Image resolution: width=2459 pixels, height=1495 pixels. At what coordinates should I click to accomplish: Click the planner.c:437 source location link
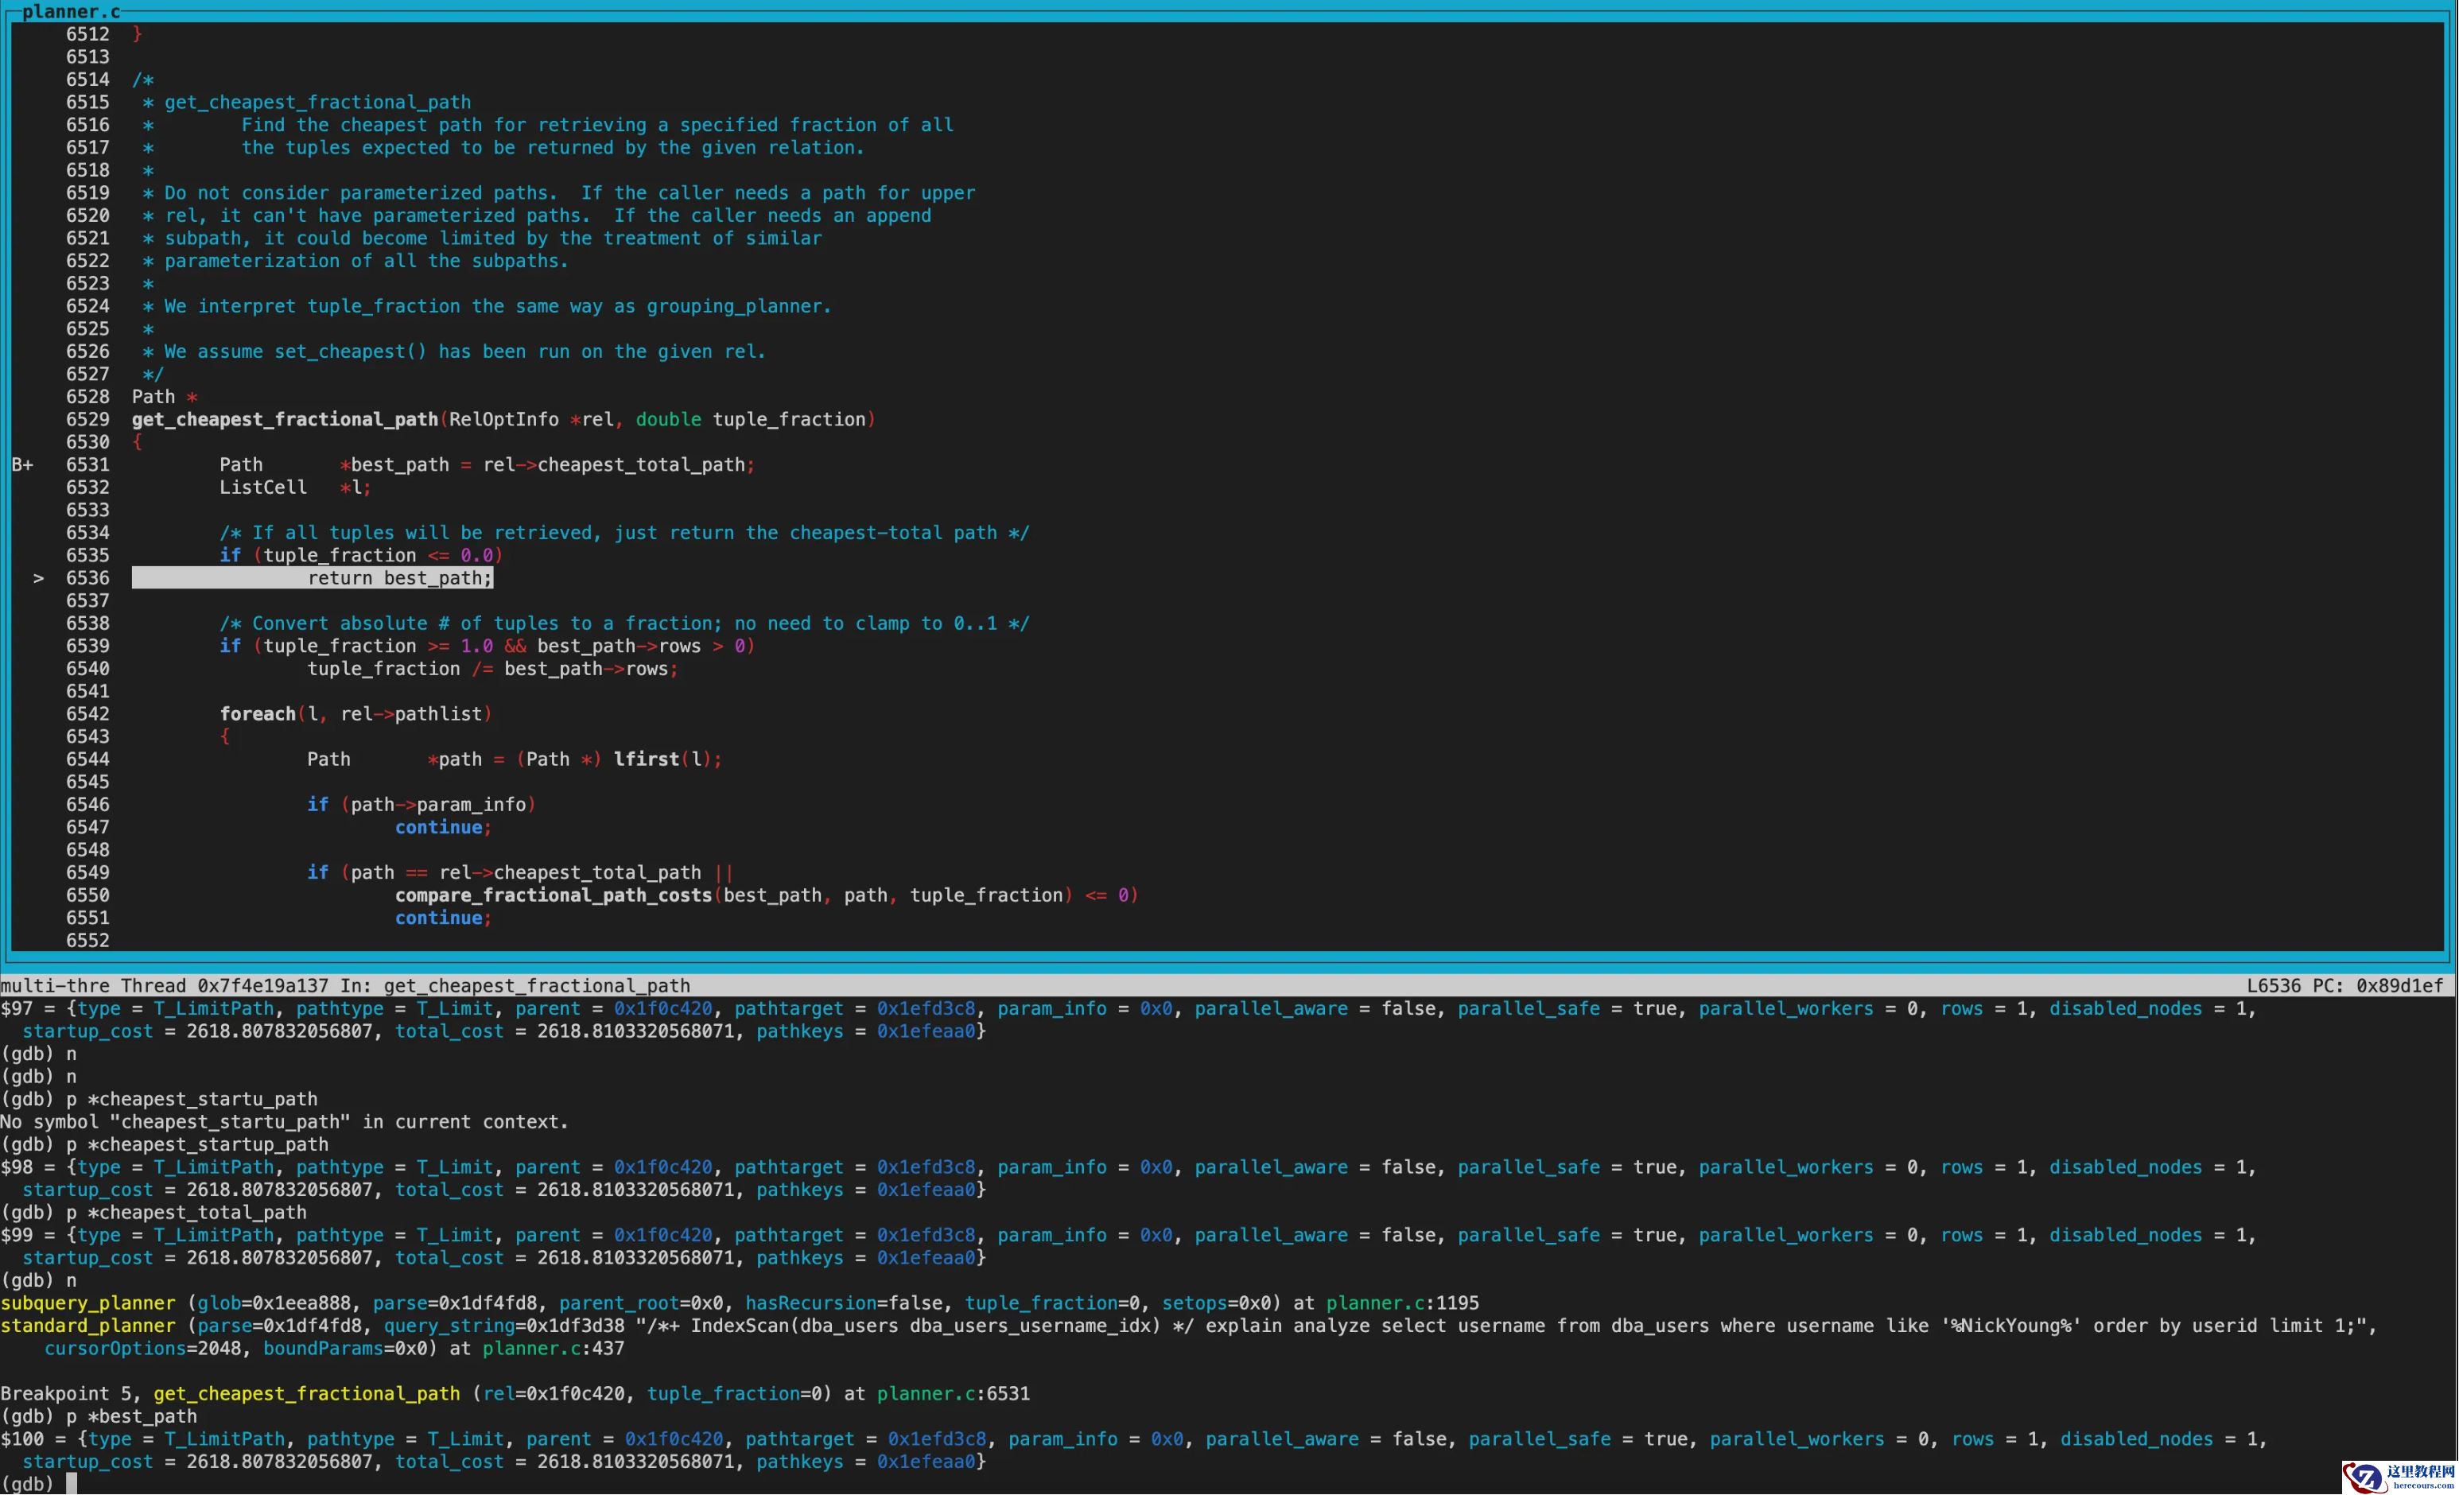click(553, 1349)
